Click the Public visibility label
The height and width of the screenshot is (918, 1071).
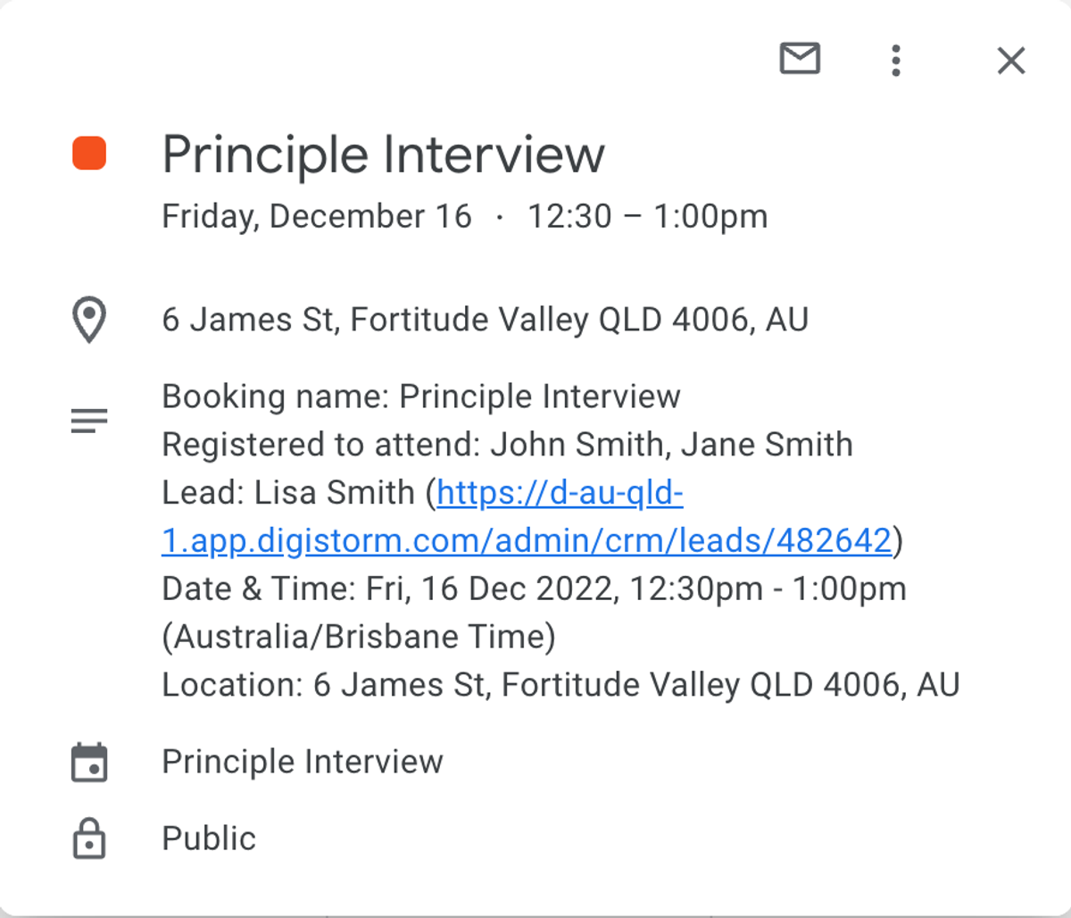(209, 839)
